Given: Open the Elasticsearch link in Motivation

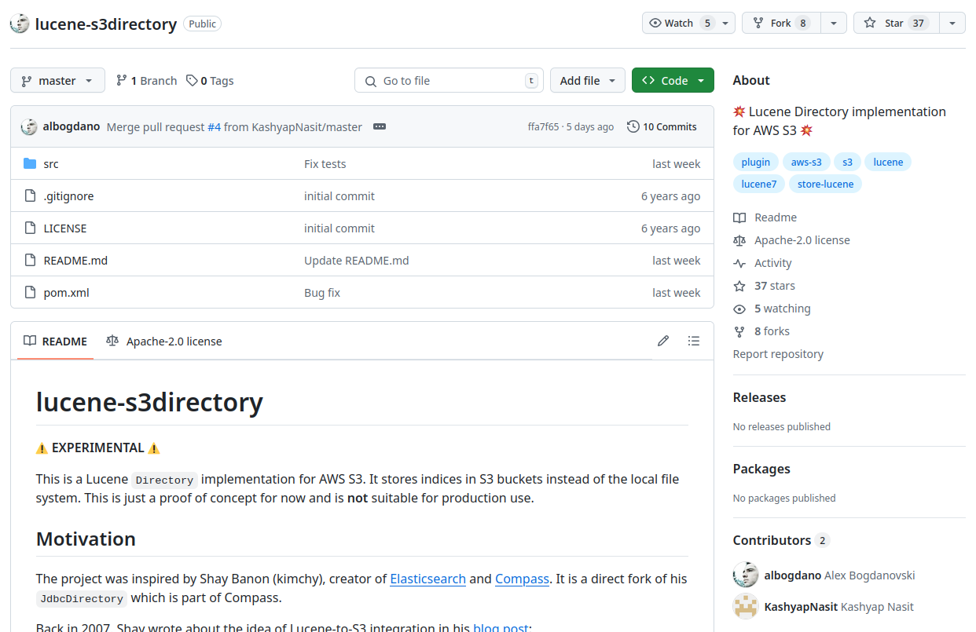Looking at the screenshot, I should click(427, 579).
